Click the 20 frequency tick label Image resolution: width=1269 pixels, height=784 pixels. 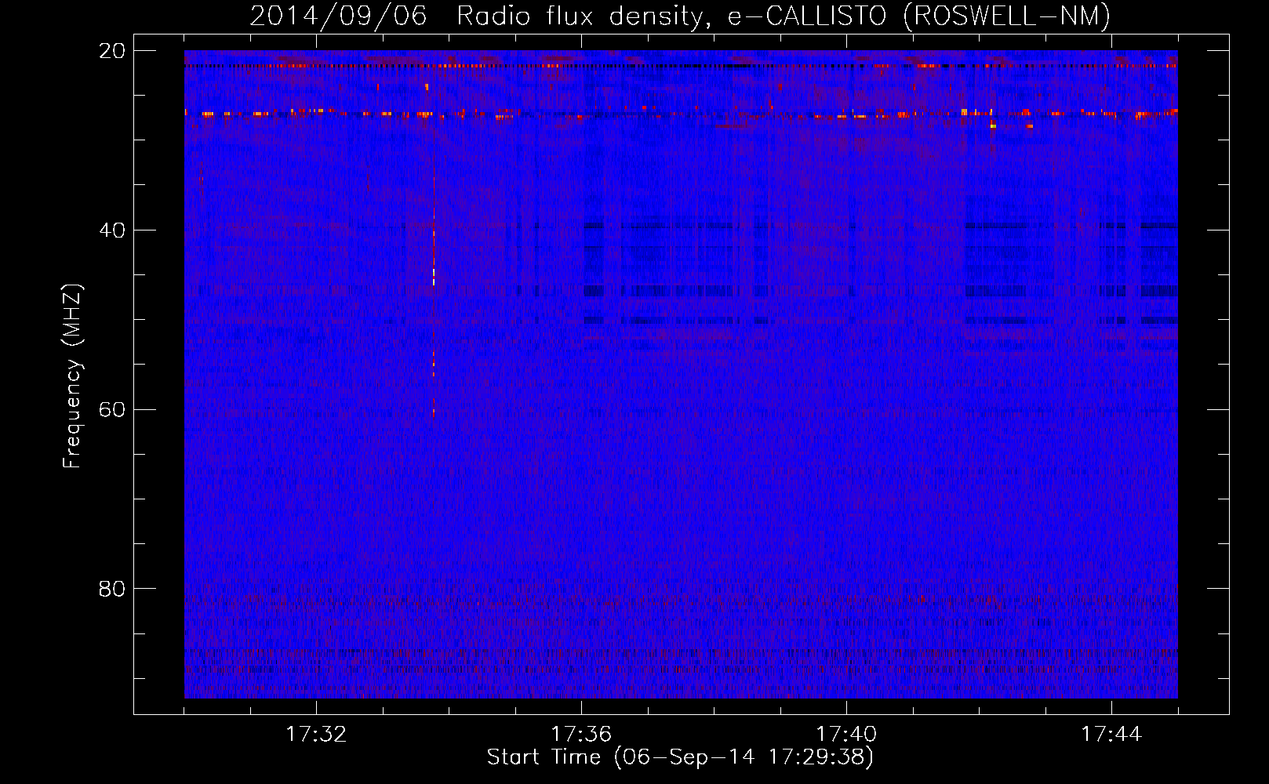coord(112,51)
